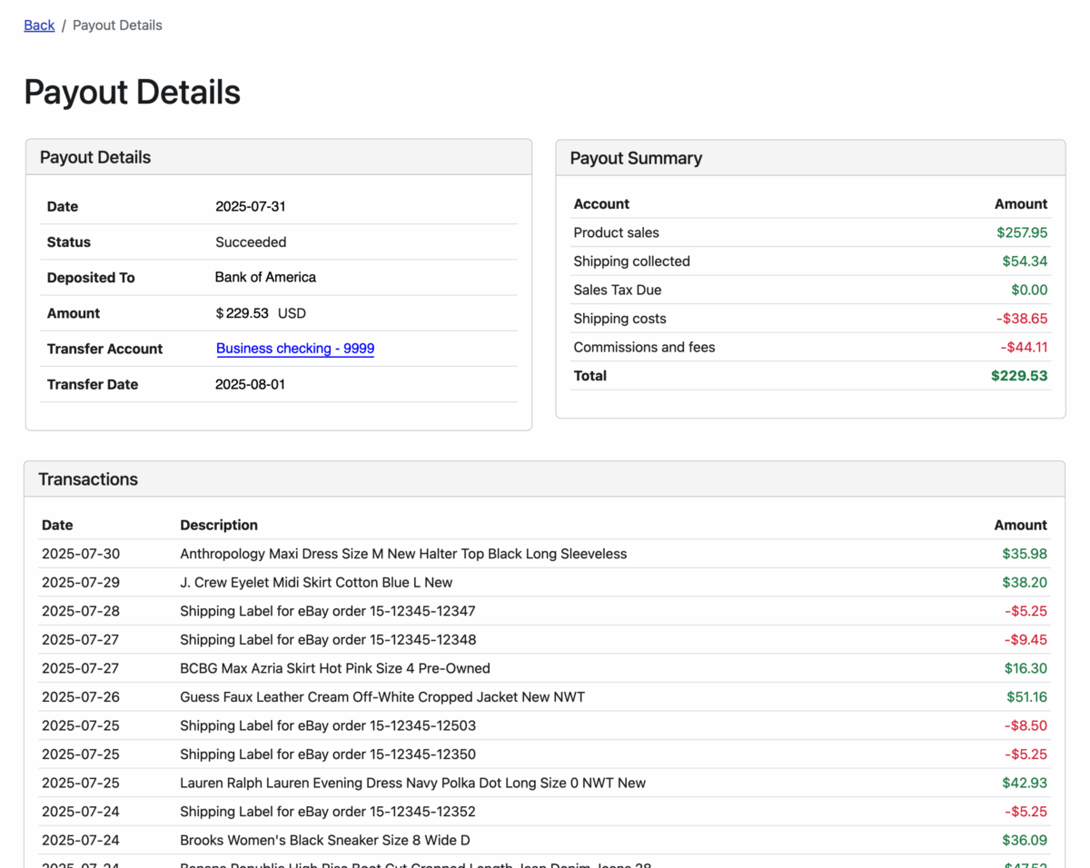Click the Back breadcrumb link
The width and height of the screenshot is (1090, 868).
(x=39, y=25)
